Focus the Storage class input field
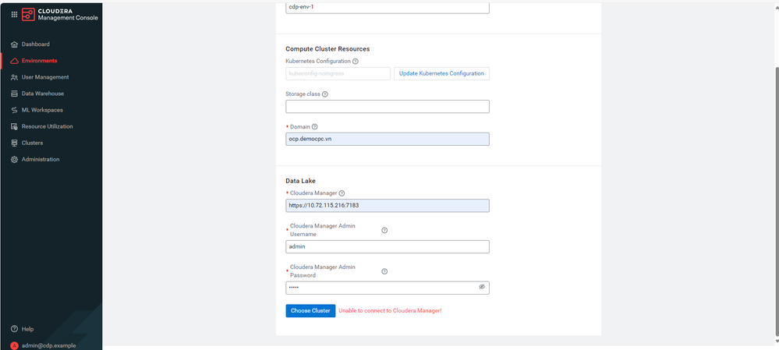This screenshot has width=779, height=350. coord(388,106)
